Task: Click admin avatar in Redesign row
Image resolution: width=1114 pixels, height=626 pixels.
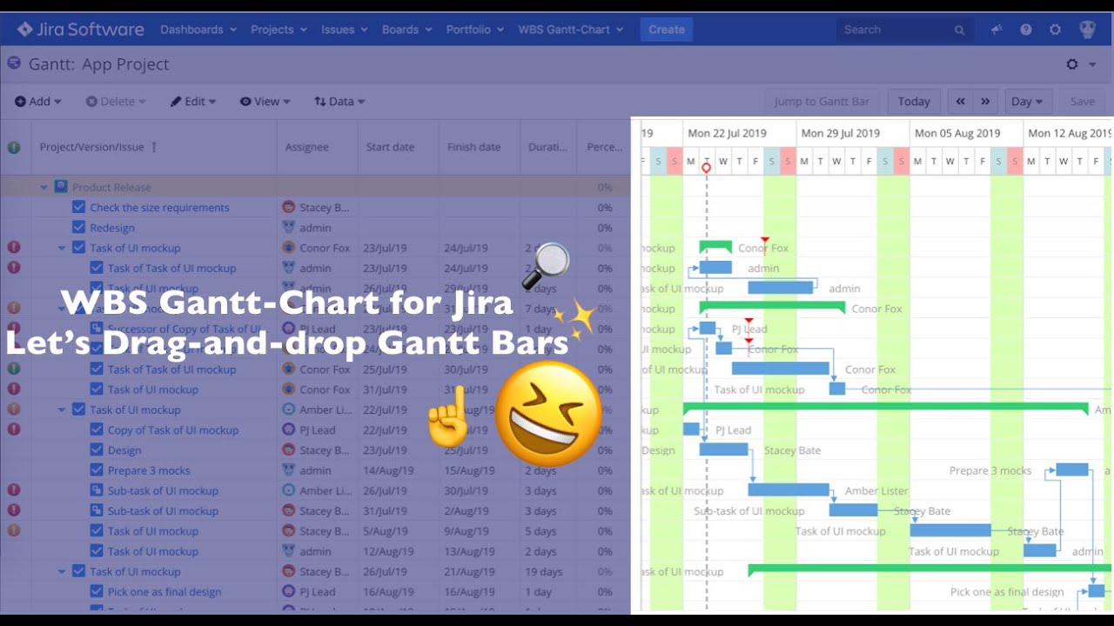Action: (x=289, y=228)
